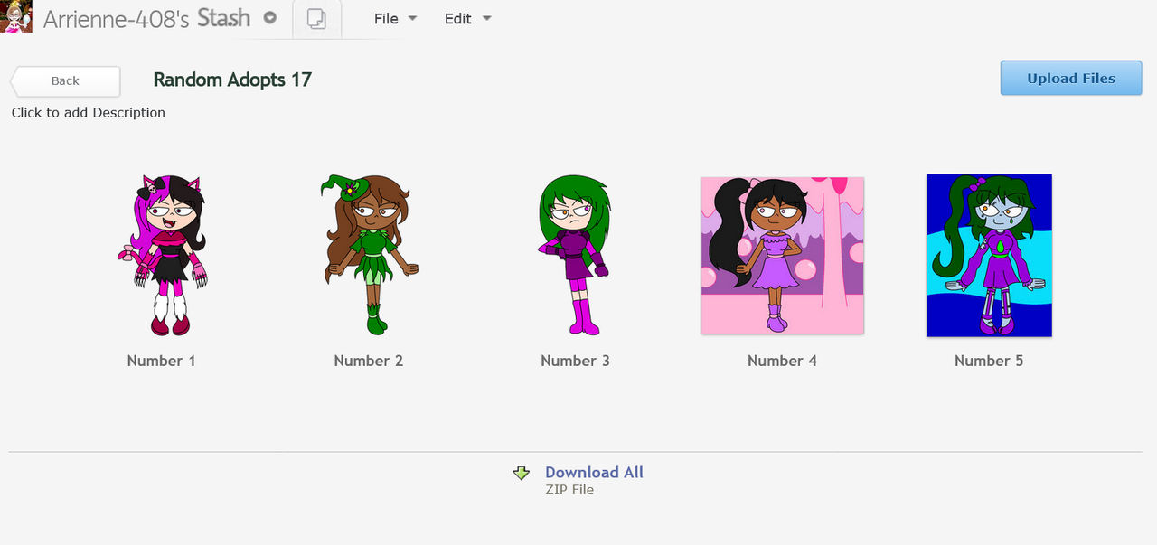Click the Download All link
The height and width of the screenshot is (545, 1157).
[594, 472]
